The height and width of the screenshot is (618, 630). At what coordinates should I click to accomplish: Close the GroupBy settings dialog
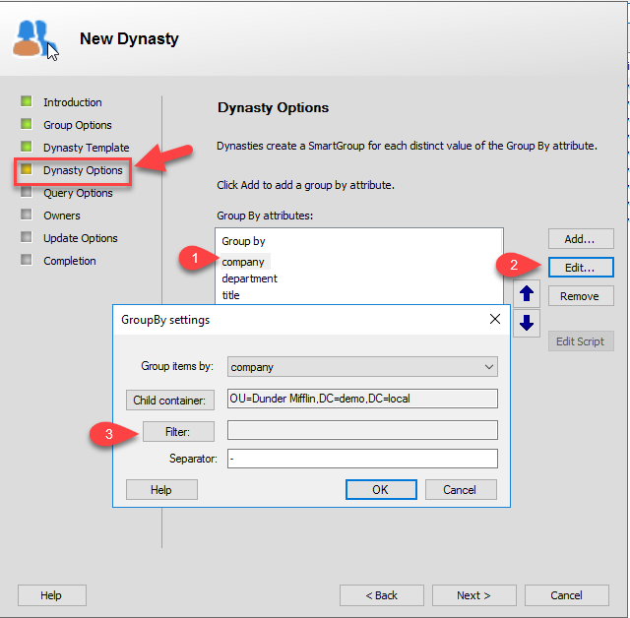[x=495, y=319]
